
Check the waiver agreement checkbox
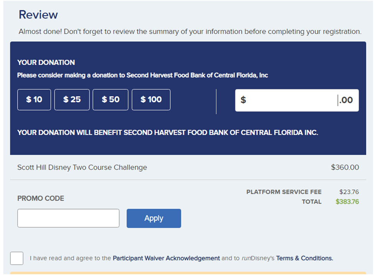(x=17, y=258)
